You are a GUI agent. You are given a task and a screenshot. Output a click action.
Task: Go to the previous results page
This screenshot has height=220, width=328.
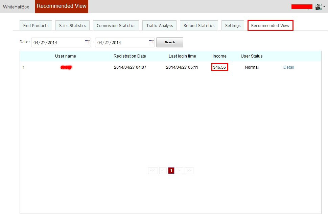(163, 171)
